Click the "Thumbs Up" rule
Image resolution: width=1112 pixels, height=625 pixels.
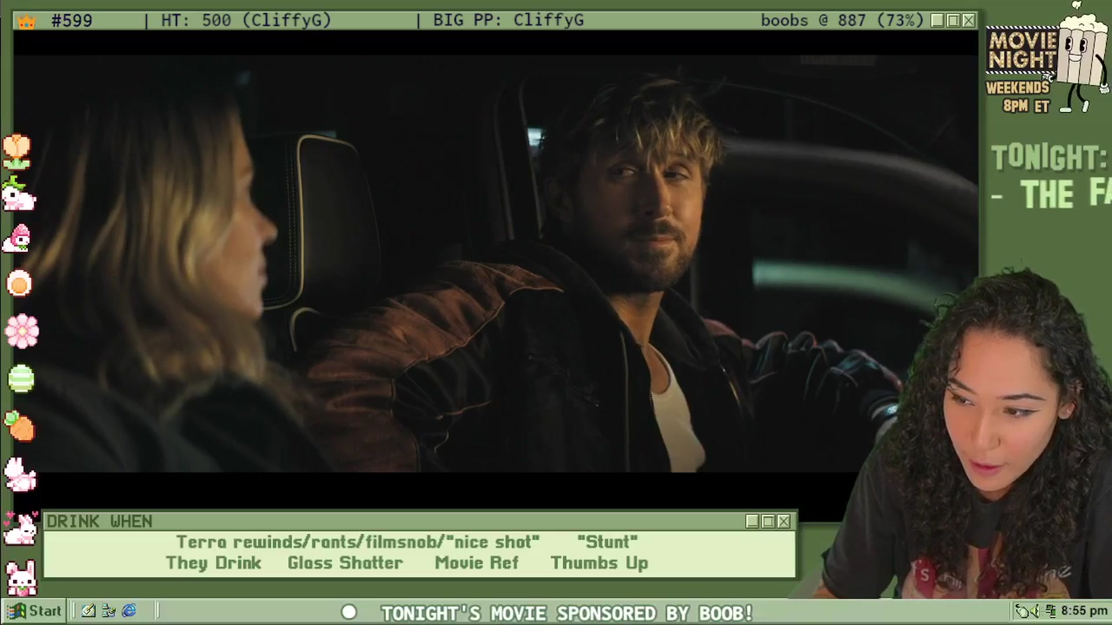[599, 564]
